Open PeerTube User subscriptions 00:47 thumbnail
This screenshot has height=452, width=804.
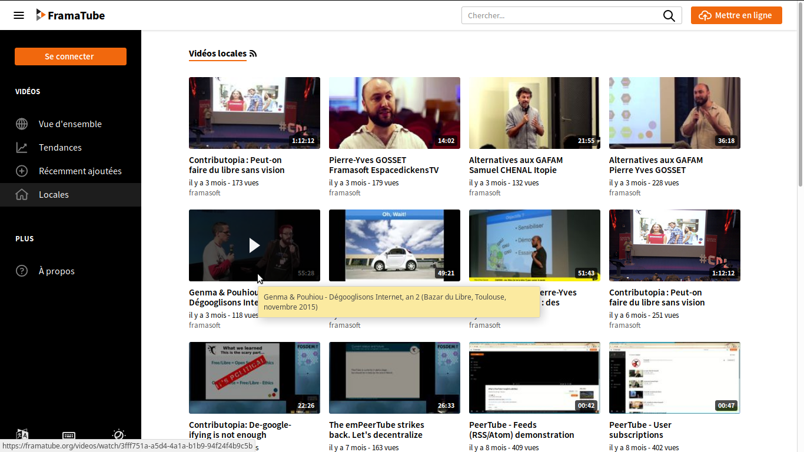675,378
